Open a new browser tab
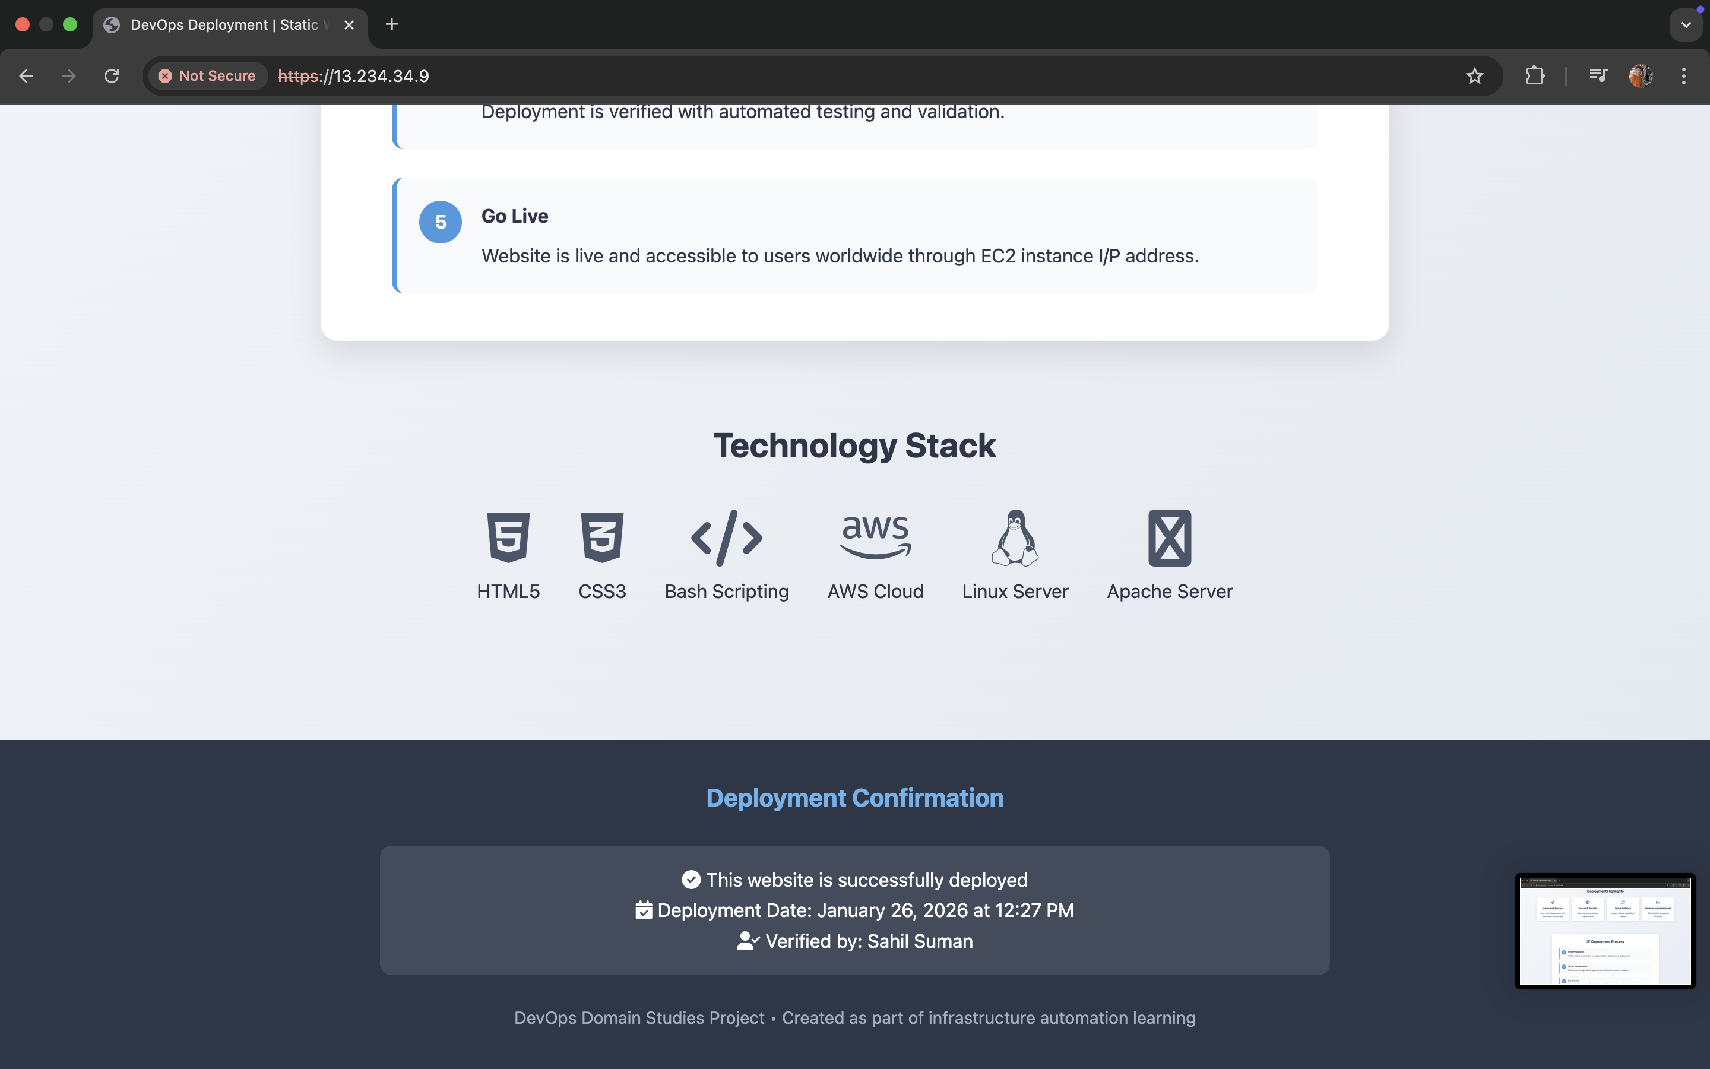This screenshot has width=1710, height=1069. tap(391, 25)
